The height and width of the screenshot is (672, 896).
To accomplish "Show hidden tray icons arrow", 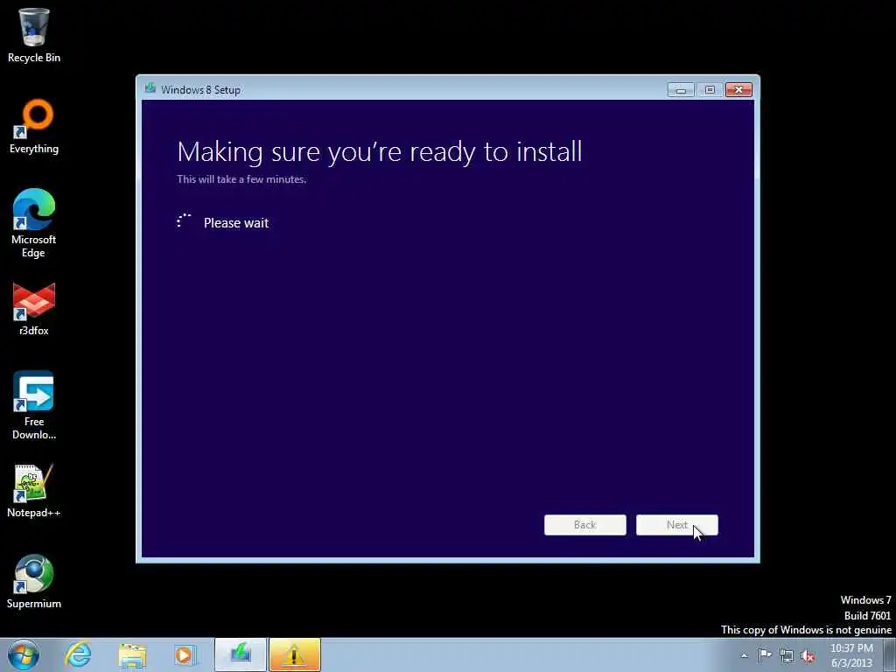I will point(744,655).
